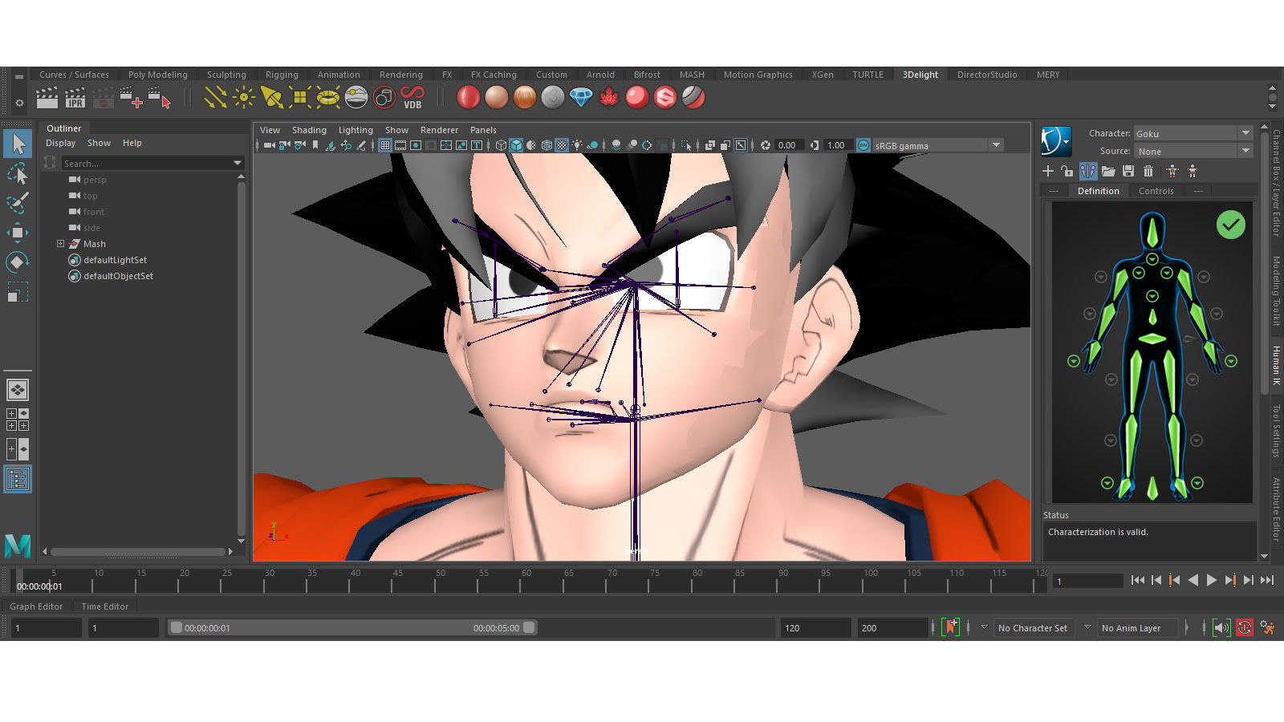Open Outliner search filter dropdown arrow
The height and width of the screenshot is (722, 1284).
point(238,163)
